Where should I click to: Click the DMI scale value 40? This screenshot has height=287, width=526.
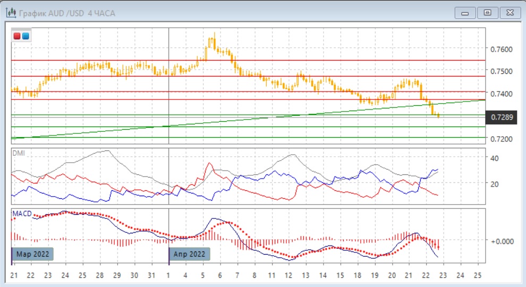click(494, 158)
